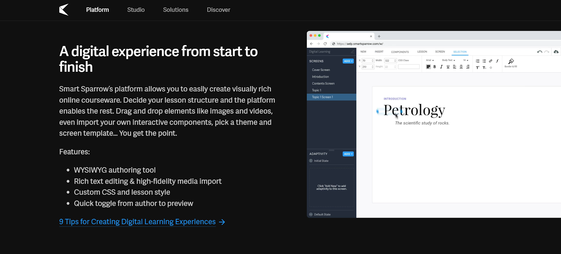561x254 pixels.
Task: Open the Arial font dropdown
Action: tap(430, 60)
